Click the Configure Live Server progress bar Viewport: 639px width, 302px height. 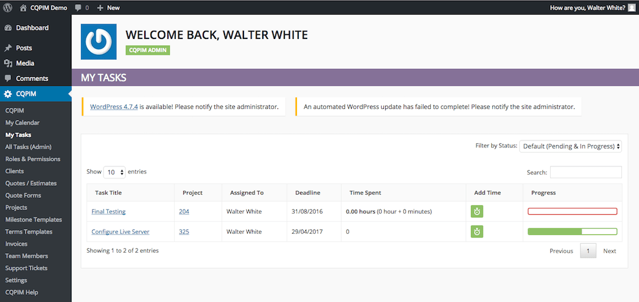(572, 232)
